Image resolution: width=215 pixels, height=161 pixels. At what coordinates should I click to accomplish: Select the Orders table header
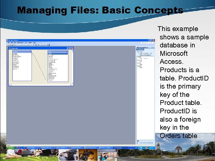click(x=58, y=52)
